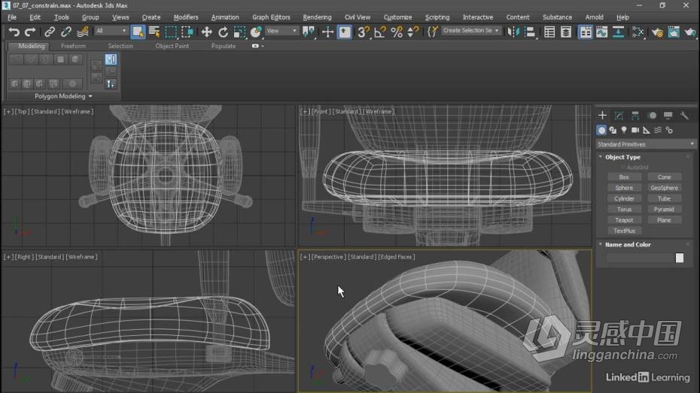Activate the Select and Move tool

(x=206, y=32)
